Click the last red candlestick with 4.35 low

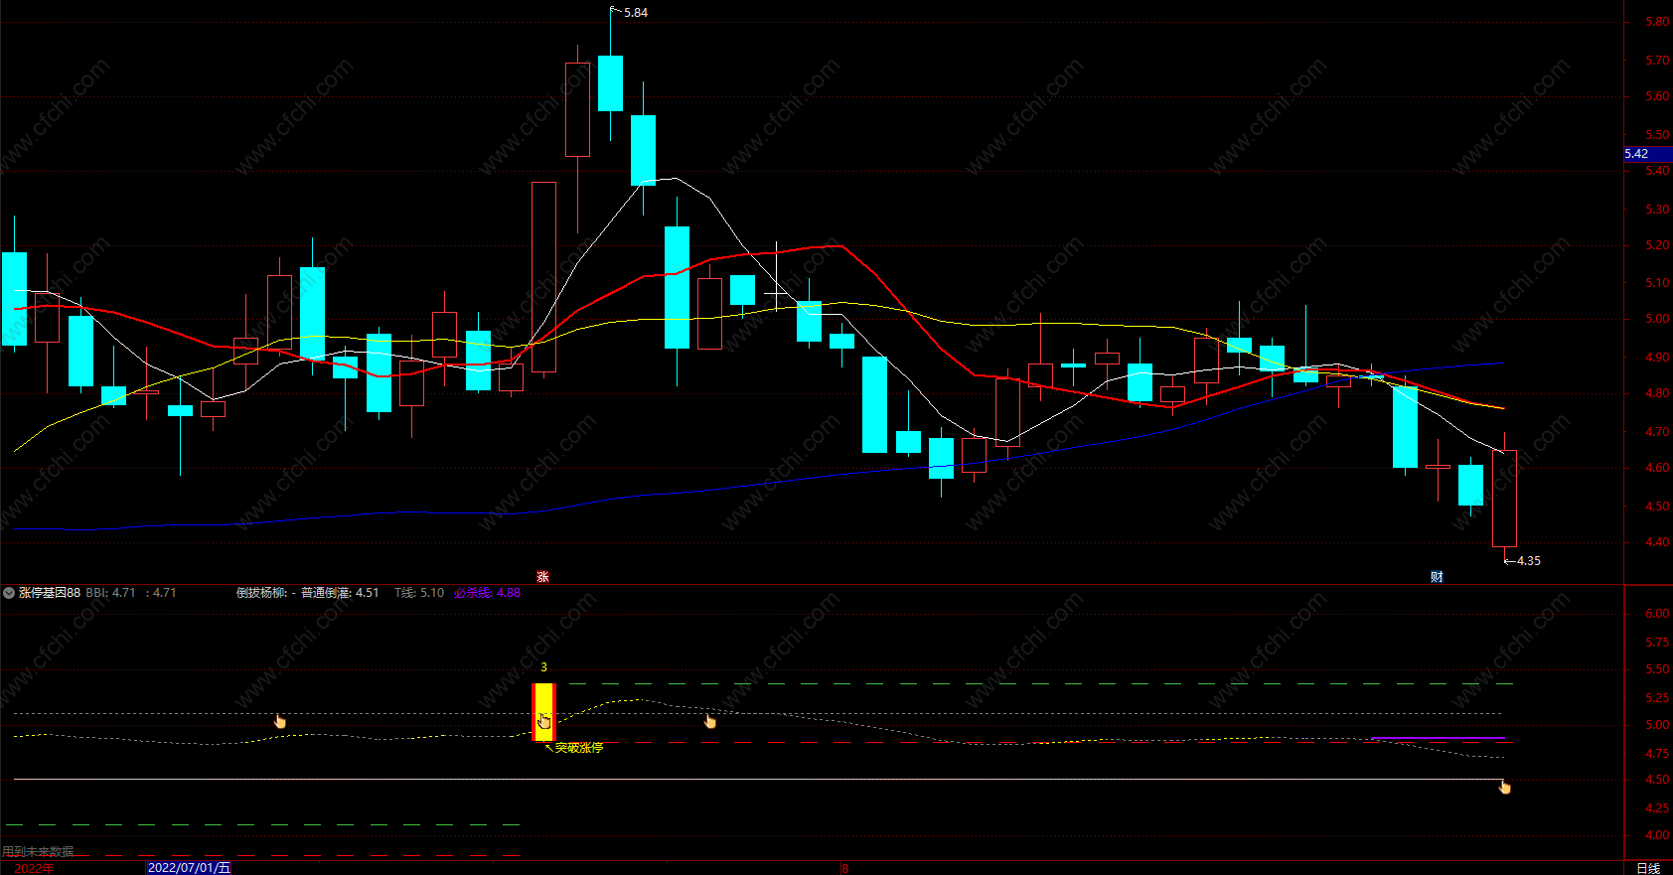coord(1504,499)
